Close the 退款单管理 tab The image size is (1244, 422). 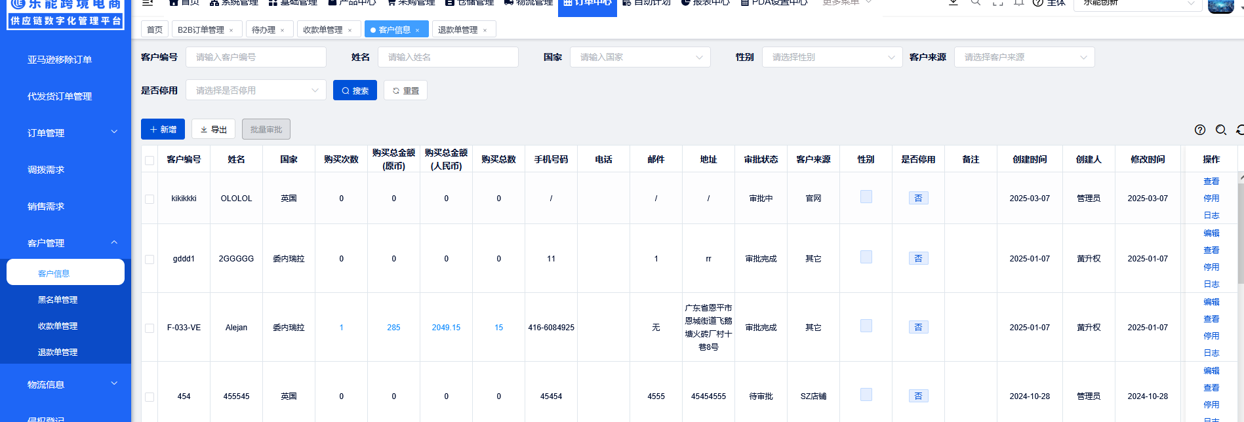click(485, 30)
